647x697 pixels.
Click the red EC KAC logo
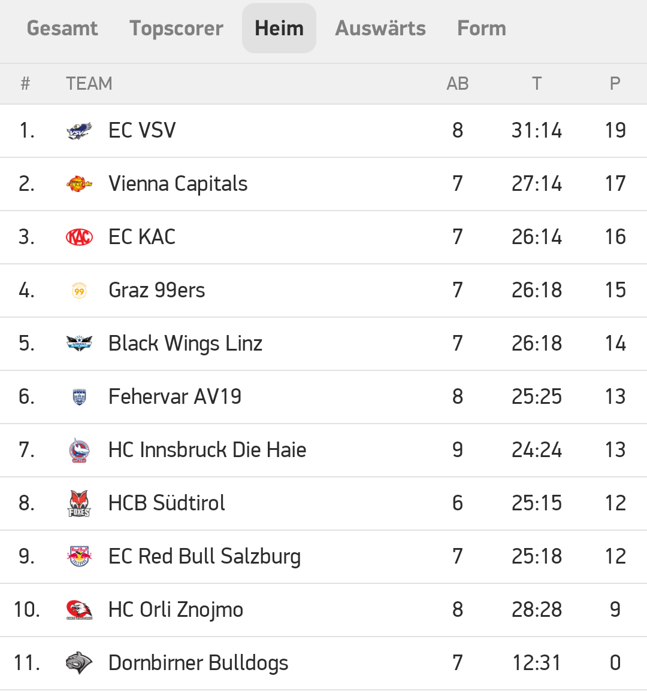79,237
